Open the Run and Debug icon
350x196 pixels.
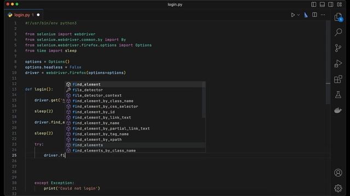(338, 64)
